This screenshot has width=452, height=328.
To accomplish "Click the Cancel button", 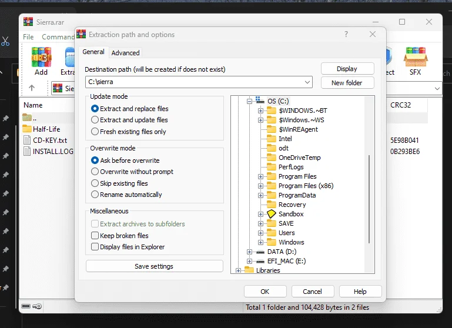I will pos(313,292).
